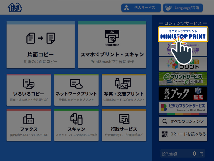The image size is (214, 161).
Task: Open the Language/言語 selector
Action: (x=183, y=8)
